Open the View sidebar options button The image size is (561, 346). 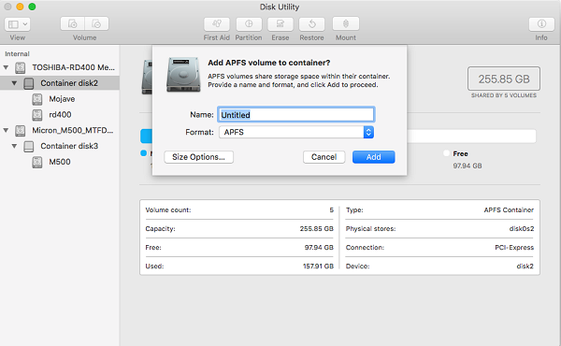point(17,24)
